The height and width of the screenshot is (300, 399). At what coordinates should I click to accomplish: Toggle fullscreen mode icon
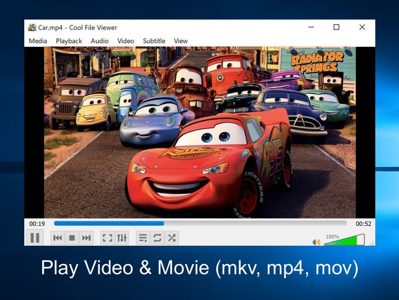pos(108,238)
